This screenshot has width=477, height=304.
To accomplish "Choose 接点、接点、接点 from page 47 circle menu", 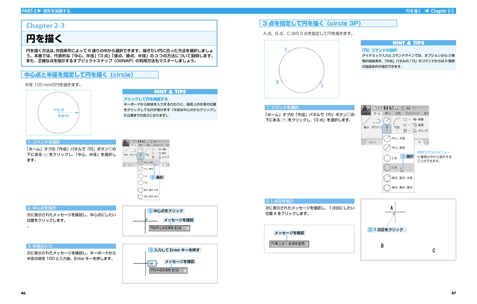I will tap(398, 187).
